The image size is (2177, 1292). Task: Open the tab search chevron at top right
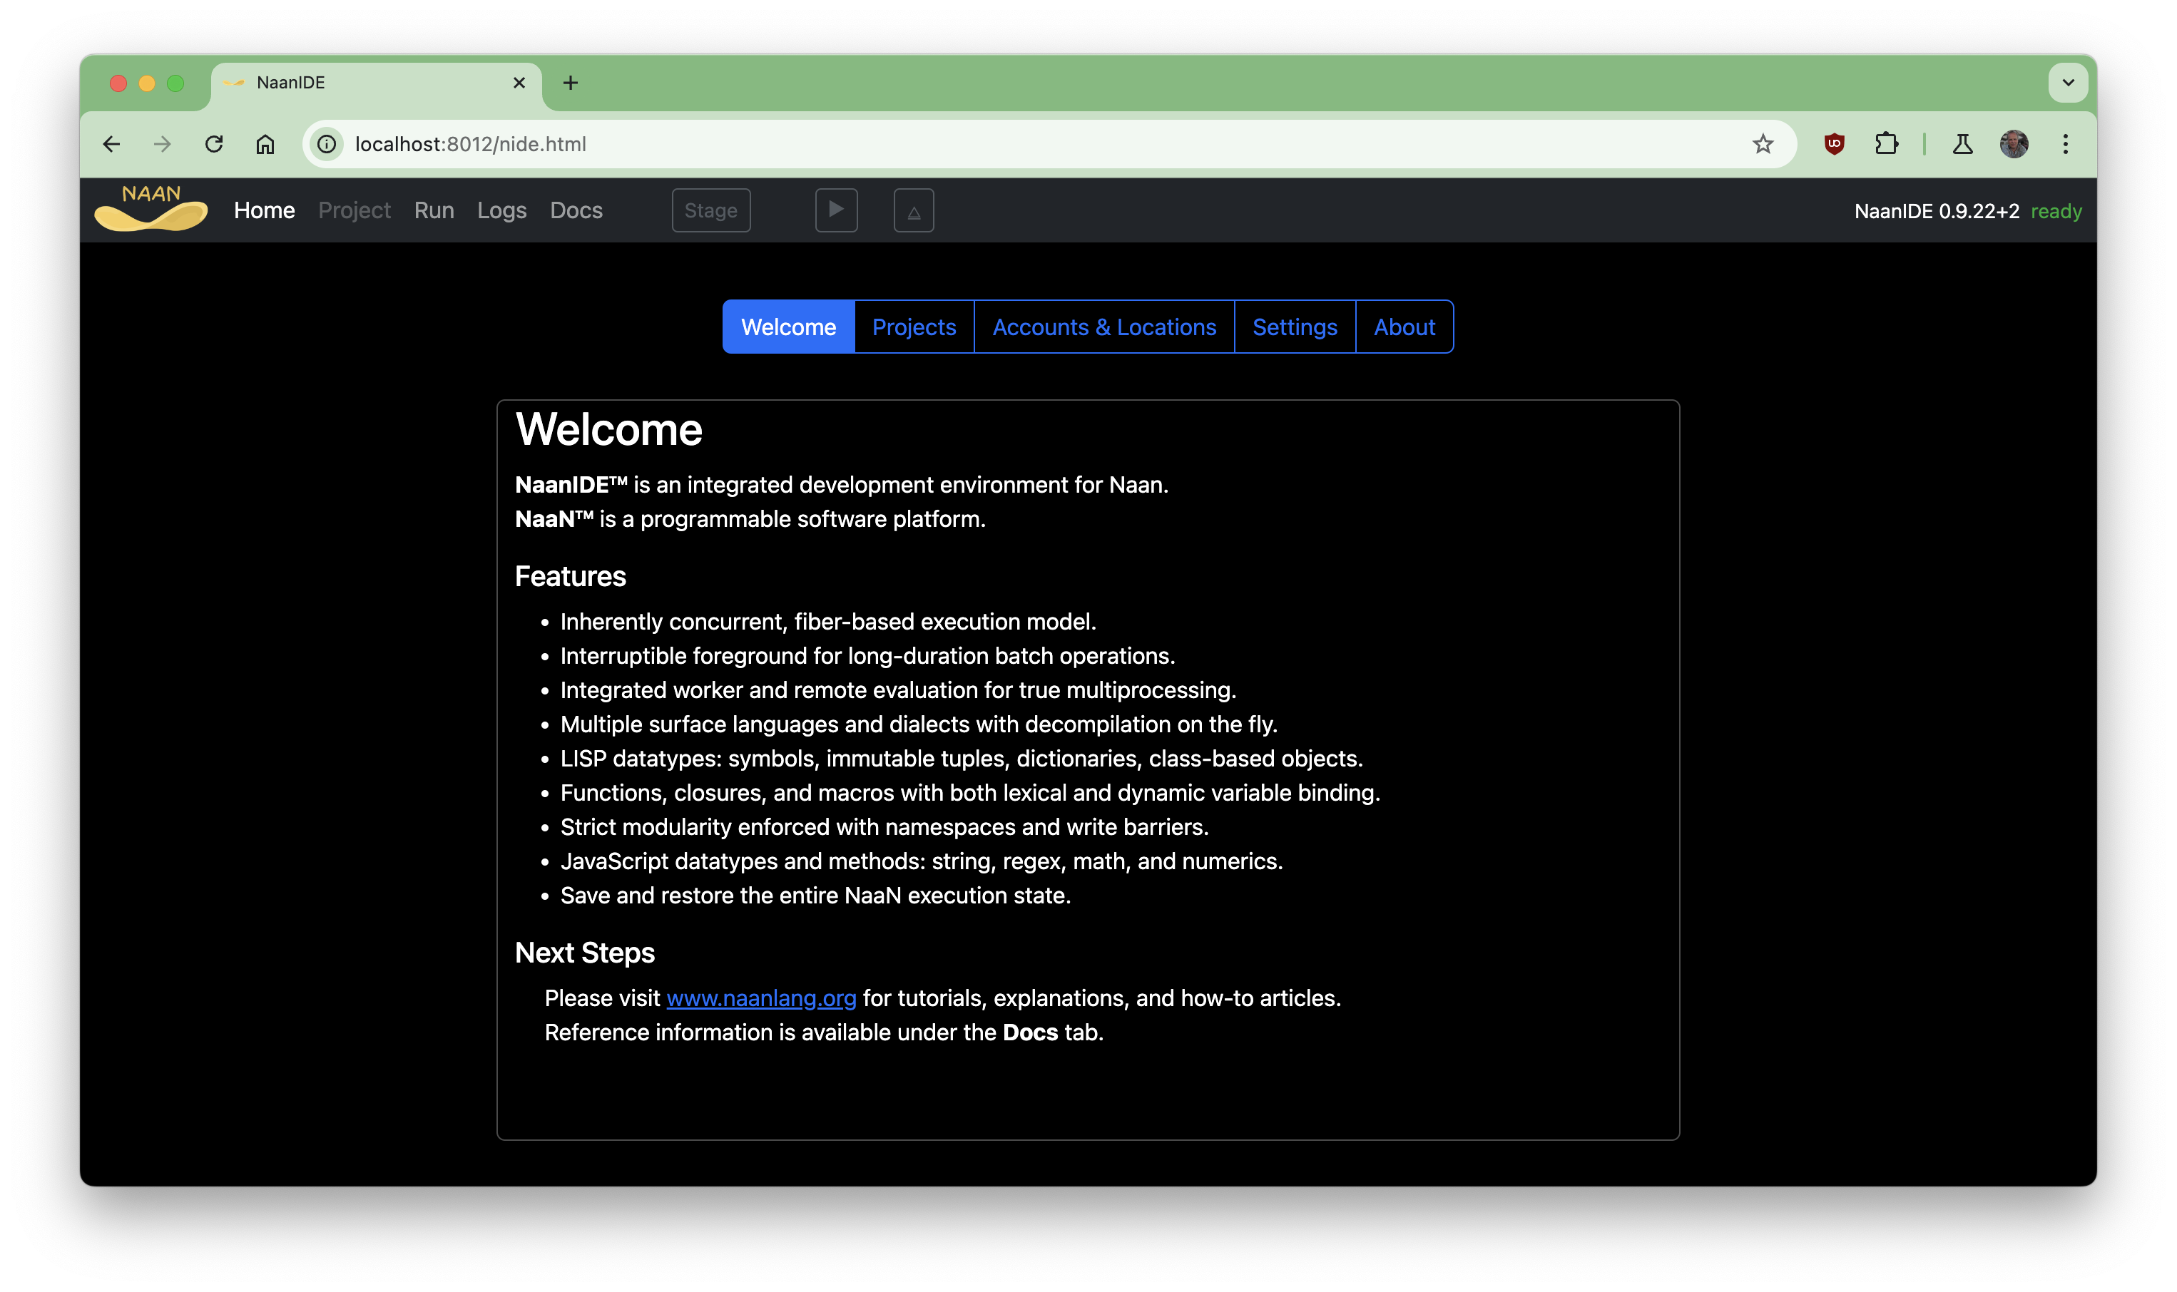click(x=2068, y=83)
